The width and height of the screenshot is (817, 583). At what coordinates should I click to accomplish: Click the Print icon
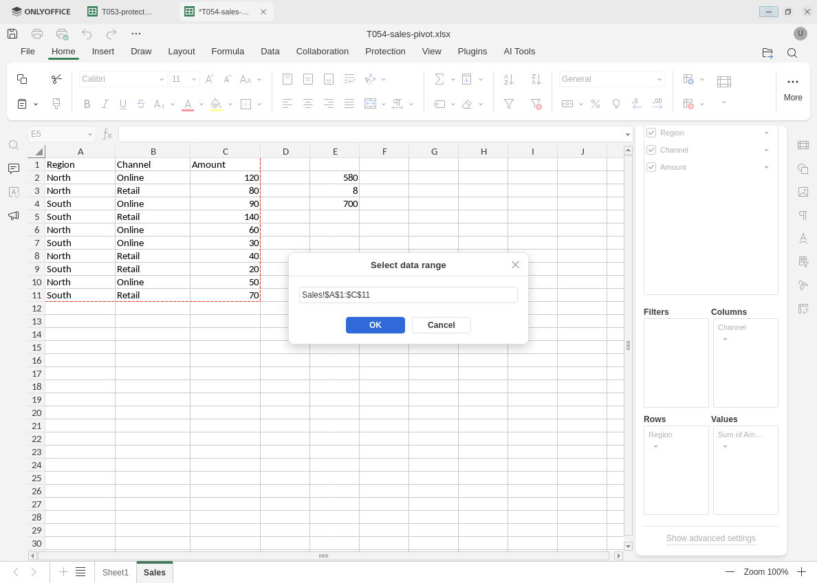pyautogui.click(x=37, y=34)
